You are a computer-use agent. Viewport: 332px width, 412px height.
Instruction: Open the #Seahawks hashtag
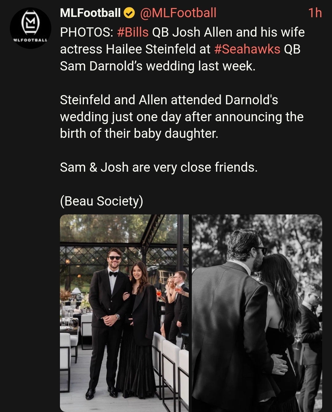247,49
